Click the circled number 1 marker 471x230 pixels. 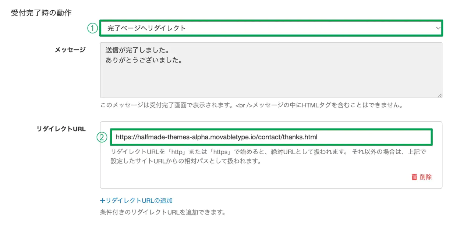click(92, 28)
